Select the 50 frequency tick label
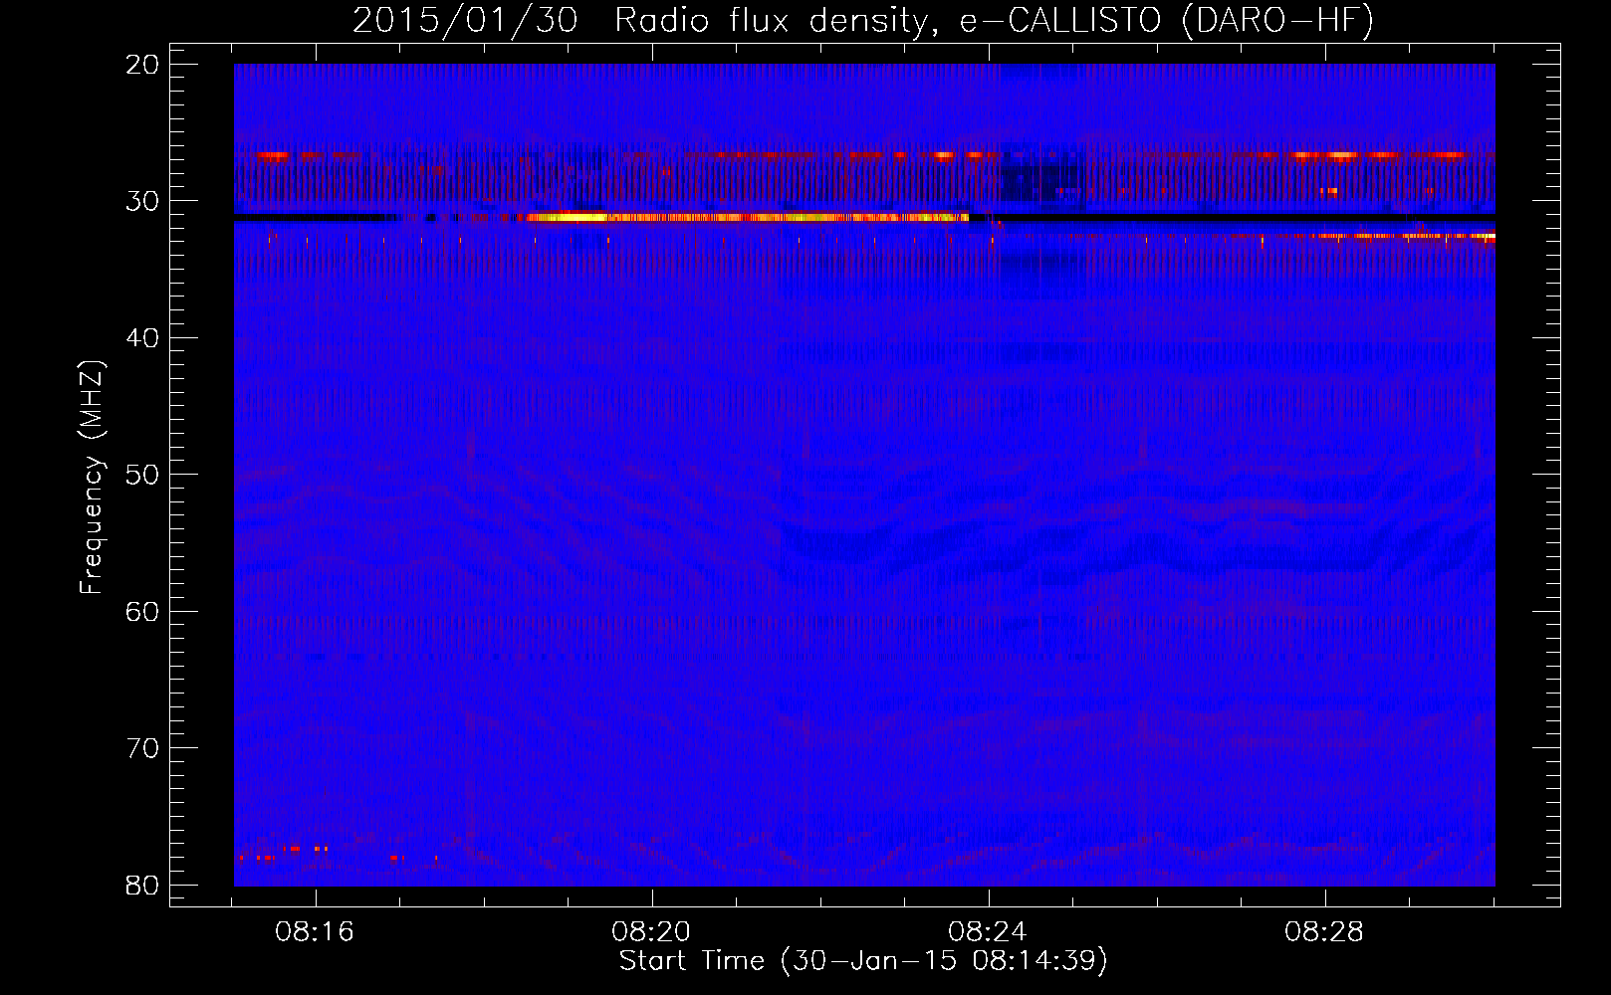1611x995 pixels. (x=143, y=475)
